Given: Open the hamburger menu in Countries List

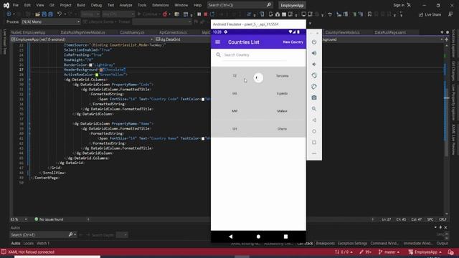Looking at the screenshot, I should pyautogui.click(x=217, y=42).
